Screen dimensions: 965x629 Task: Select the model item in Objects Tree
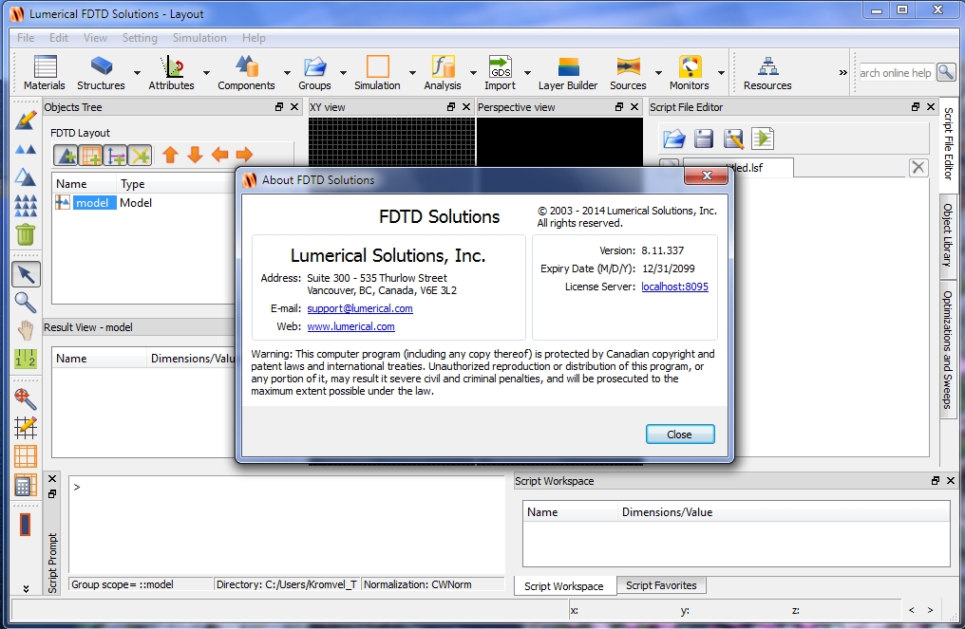point(92,203)
